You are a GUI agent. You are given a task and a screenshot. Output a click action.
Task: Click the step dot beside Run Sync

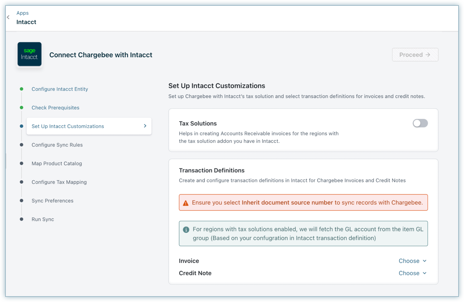[x=22, y=219]
